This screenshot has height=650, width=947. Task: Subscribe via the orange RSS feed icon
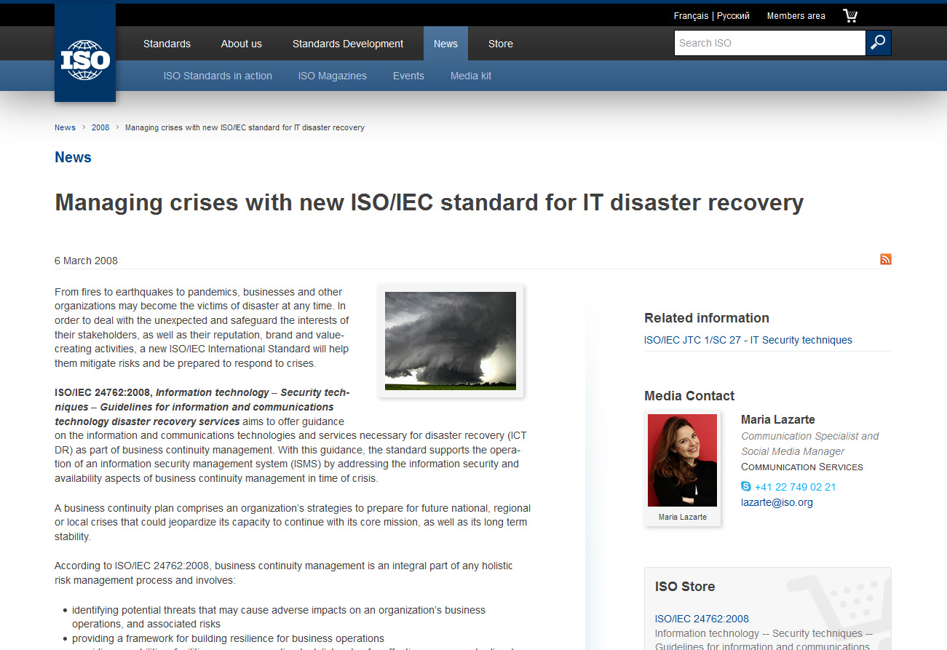pyautogui.click(x=886, y=259)
